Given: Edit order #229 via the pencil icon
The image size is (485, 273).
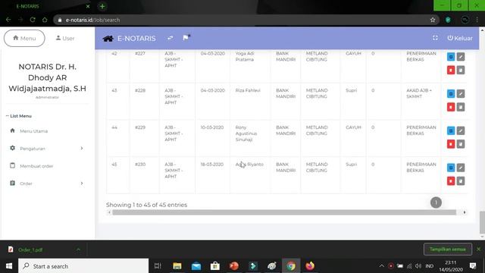Looking at the screenshot, I should [x=461, y=130].
